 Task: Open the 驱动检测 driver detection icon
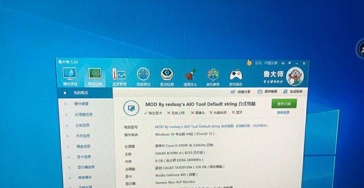[x=167, y=77]
